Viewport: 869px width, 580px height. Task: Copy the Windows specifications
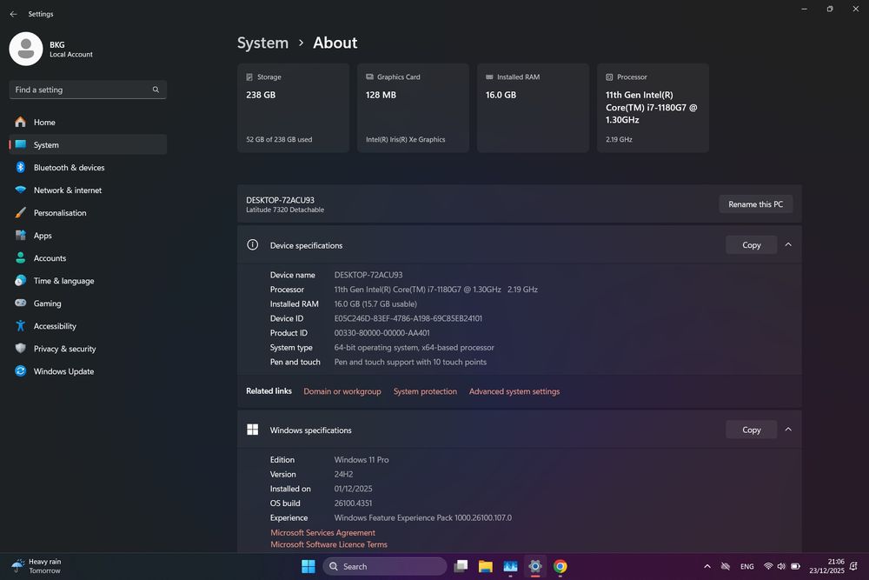click(x=752, y=430)
